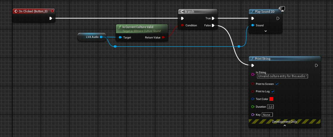
Task: Edit the Key None field
Action: [x=267, y=115]
